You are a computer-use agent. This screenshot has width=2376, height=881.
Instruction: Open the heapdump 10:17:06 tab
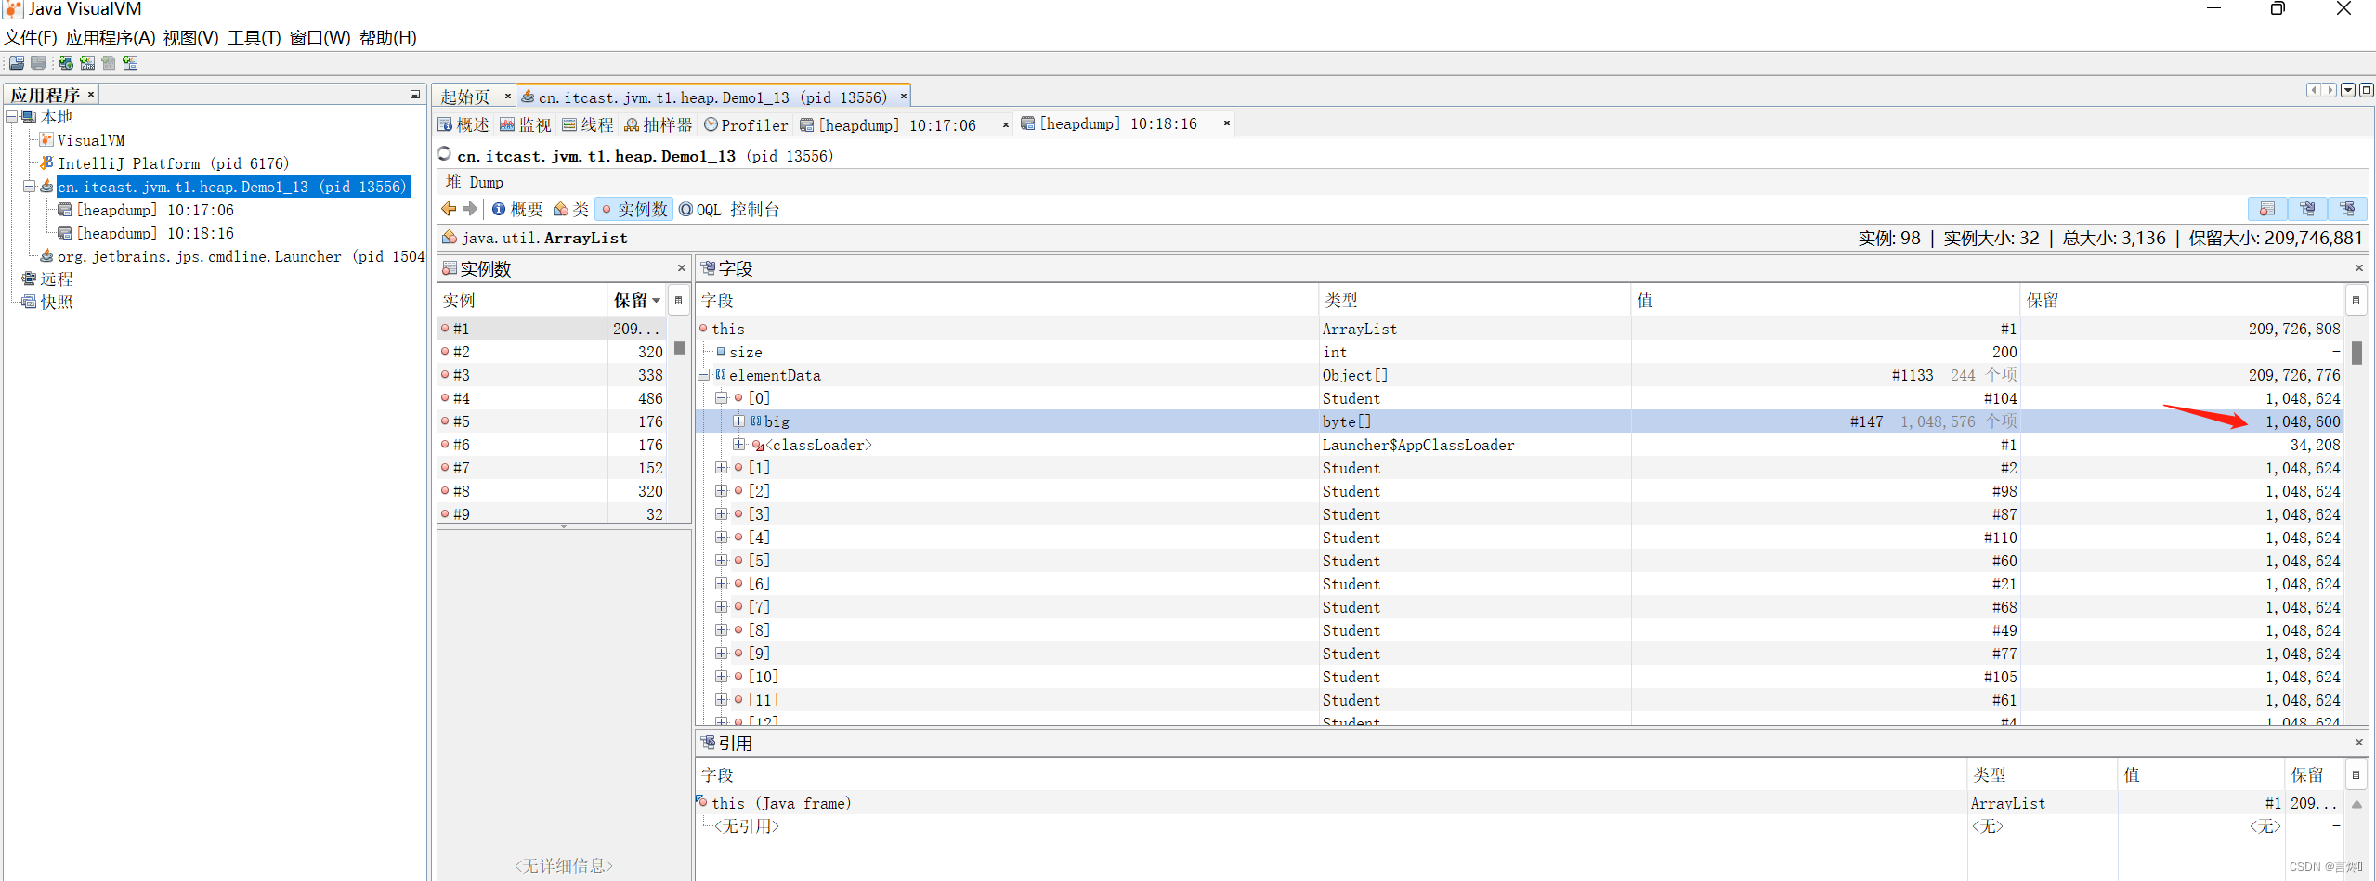(897, 125)
